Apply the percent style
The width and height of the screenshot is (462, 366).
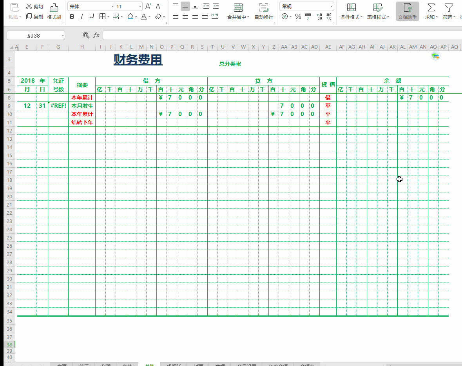(x=298, y=16)
